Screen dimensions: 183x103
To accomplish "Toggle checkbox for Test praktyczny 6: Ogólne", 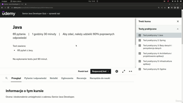I will coord(140,69).
